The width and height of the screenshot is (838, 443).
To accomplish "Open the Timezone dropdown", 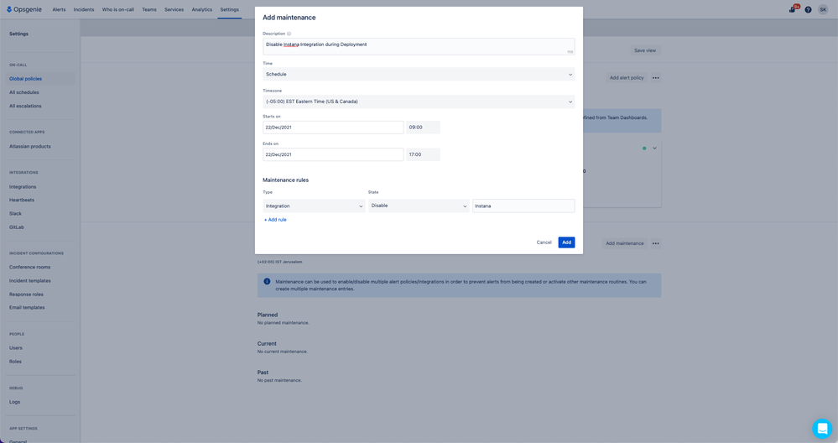I will tap(419, 102).
